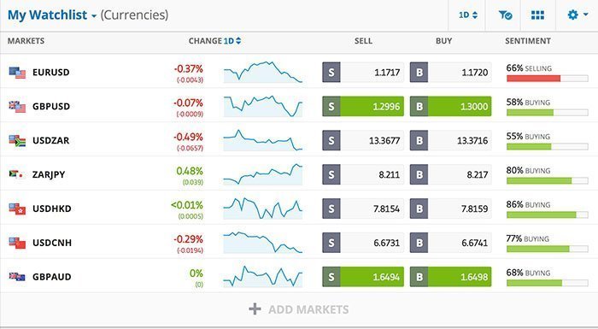
Task: Sell GBPAUD at 1.6494
Action: 363,277
